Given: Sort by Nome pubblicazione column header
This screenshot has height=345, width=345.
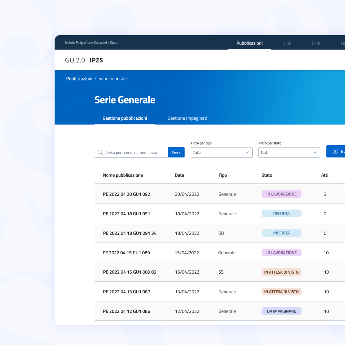Looking at the screenshot, I should [123, 175].
